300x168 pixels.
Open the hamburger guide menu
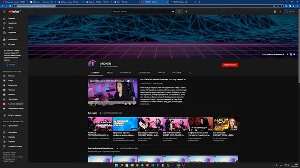[x=4, y=12]
